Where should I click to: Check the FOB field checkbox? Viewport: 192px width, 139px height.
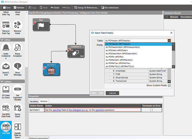[107, 74]
